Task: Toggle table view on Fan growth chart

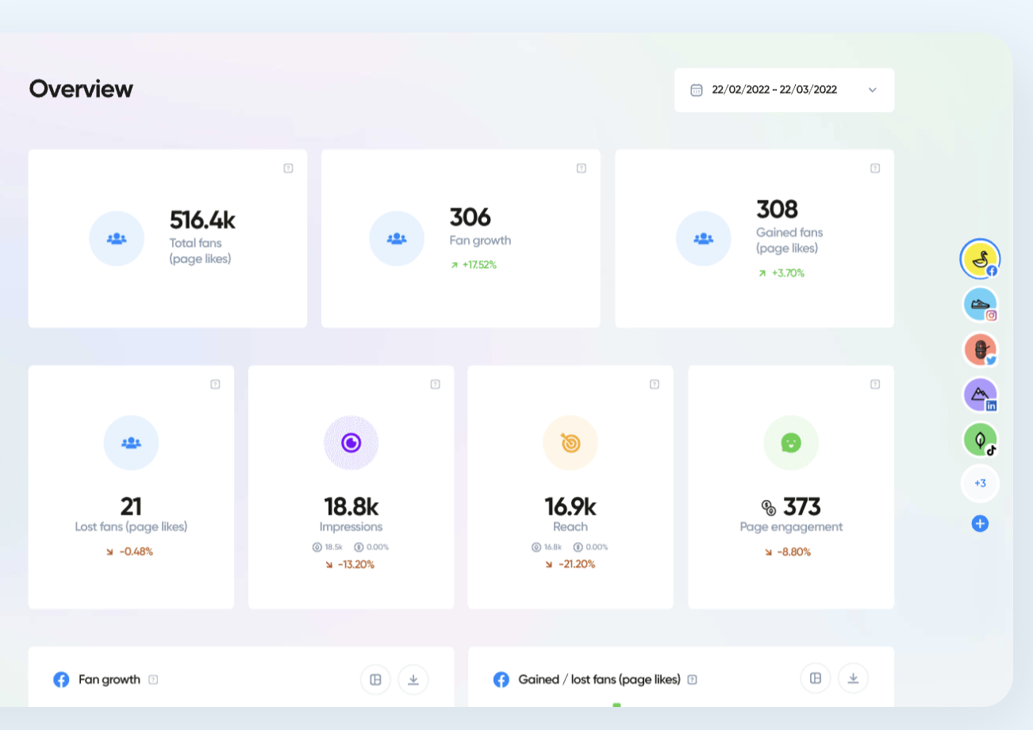Action: coord(375,679)
